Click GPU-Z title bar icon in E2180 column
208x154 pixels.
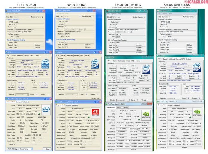pyautogui.click(x=7, y=99)
